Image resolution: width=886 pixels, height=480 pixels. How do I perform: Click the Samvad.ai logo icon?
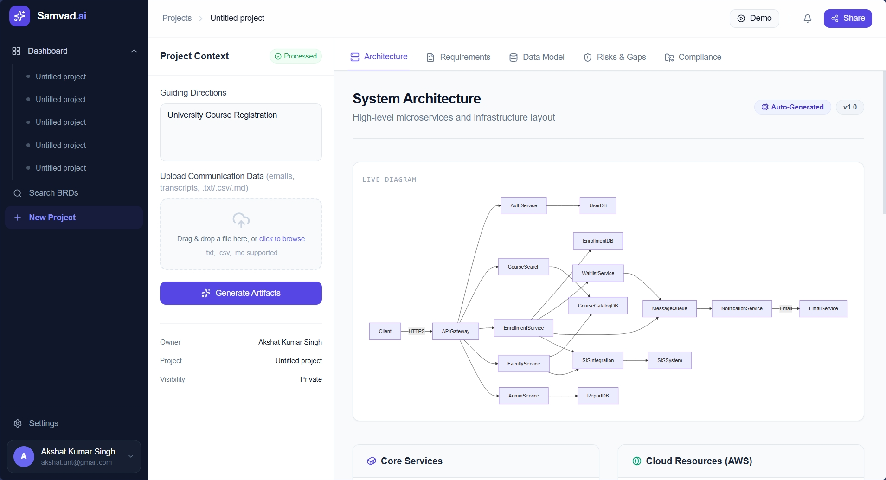click(x=20, y=15)
